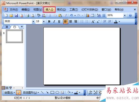Toggle Bold formatting
The image size is (139, 102).
[x=49, y=21]
